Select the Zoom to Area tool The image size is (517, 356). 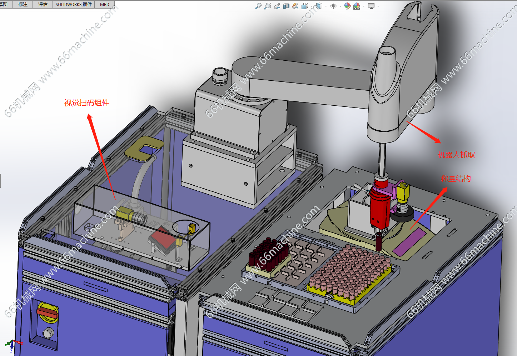pyautogui.click(x=267, y=6)
